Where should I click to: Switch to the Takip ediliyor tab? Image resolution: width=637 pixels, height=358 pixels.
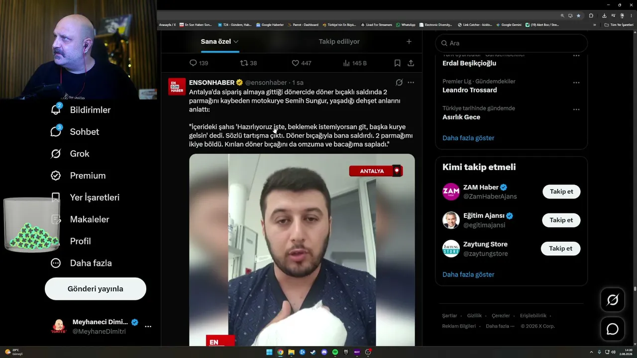coord(339,42)
